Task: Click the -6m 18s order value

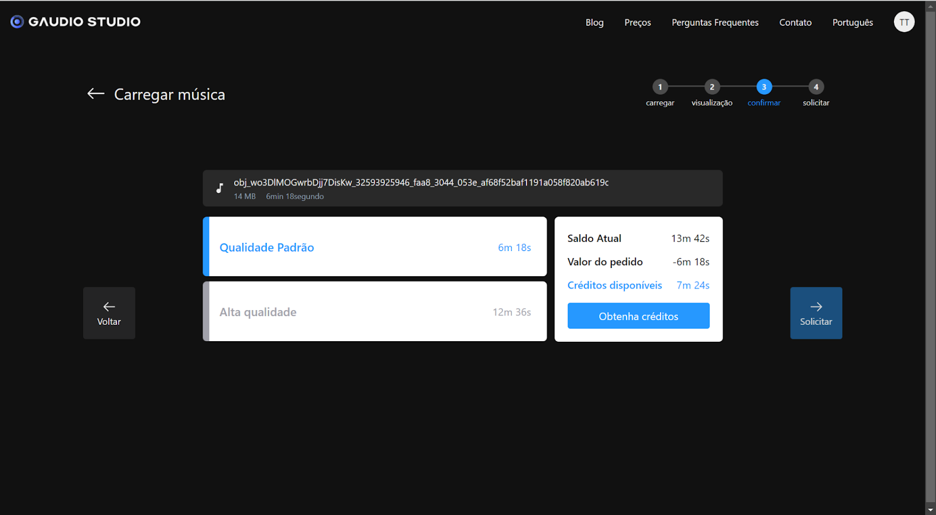Action: [691, 262]
